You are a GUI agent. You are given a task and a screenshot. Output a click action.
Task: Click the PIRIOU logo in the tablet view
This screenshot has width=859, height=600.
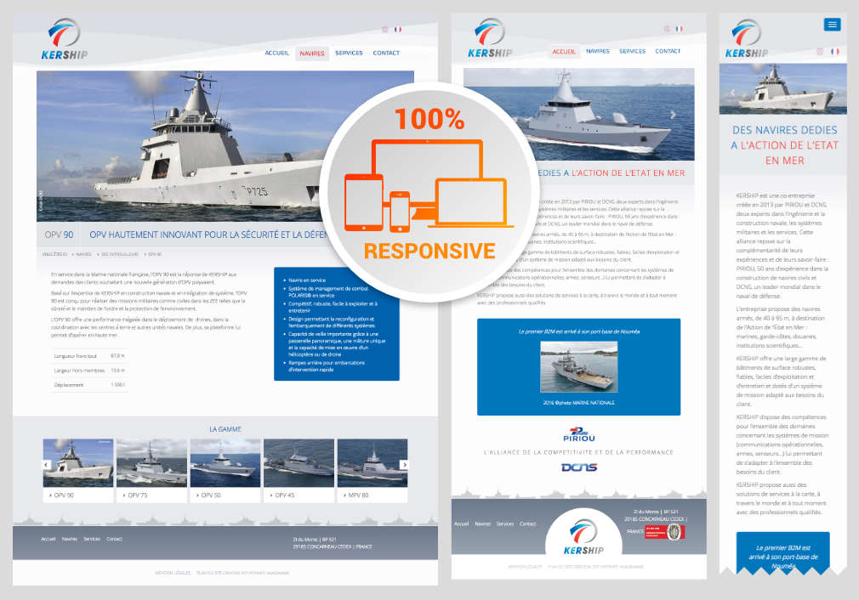tap(579, 434)
